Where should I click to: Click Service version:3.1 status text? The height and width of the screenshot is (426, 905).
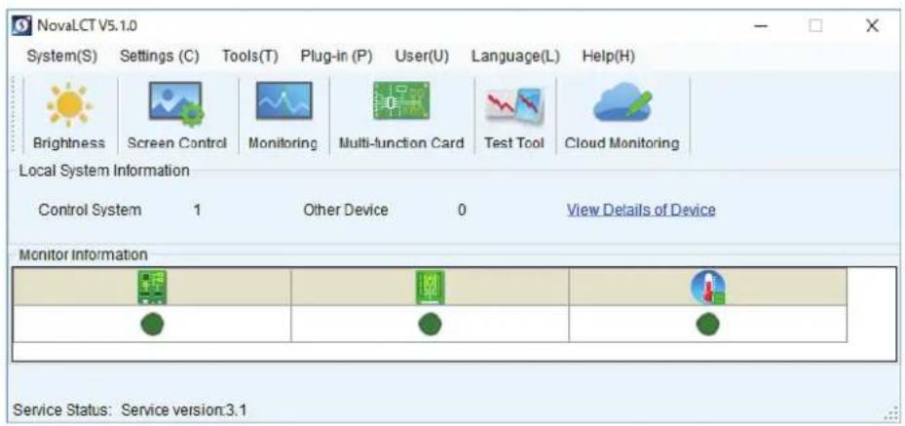click(x=184, y=410)
